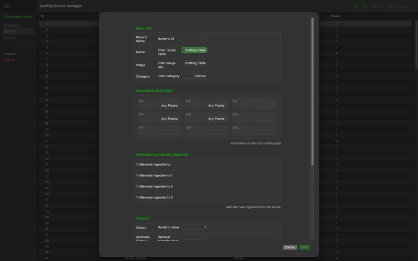Screen dimensions: 418x261
Task: Click the recipe name field with Crafting Table
Action: tap(194, 50)
